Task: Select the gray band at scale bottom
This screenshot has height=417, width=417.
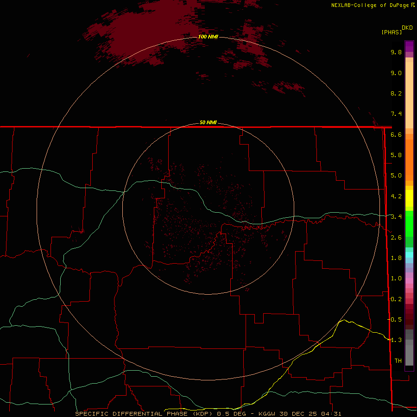Action: tap(409, 354)
